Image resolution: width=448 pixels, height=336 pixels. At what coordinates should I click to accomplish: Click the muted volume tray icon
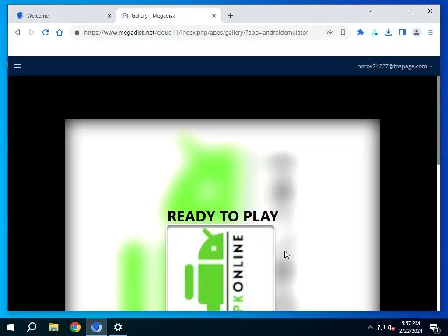click(x=392, y=327)
